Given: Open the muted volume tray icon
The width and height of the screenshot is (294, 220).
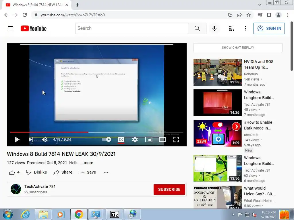Looking at the screenshot, I should (254, 215).
